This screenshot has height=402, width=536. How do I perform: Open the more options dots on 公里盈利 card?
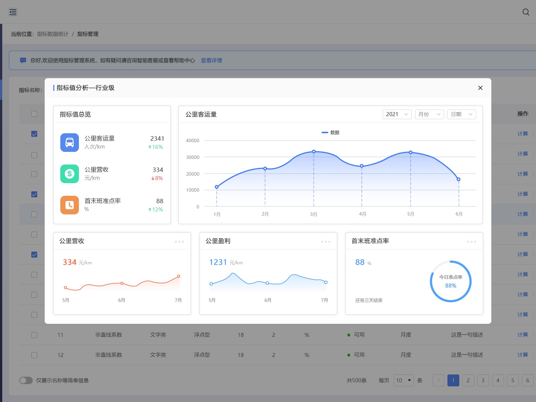tap(326, 242)
